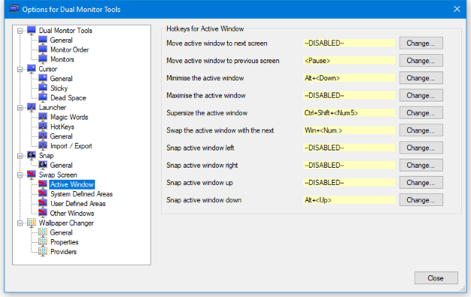Collapse the Dual Monitor Tools tree node
The image size is (471, 297).
[20, 31]
